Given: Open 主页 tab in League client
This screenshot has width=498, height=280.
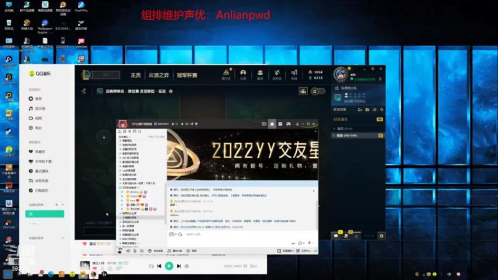Looking at the screenshot, I should point(136,75).
